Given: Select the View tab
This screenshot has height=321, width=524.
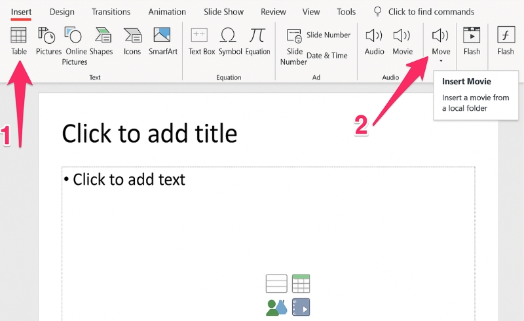Looking at the screenshot, I should (x=310, y=12).
